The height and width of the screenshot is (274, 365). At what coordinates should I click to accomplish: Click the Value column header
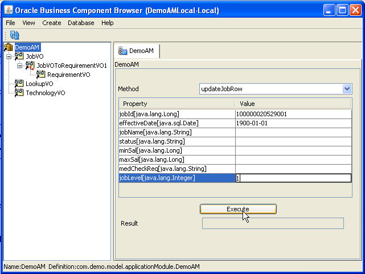(x=293, y=104)
